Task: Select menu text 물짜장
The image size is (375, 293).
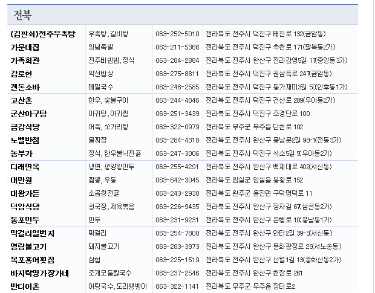Action: point(97,140)
